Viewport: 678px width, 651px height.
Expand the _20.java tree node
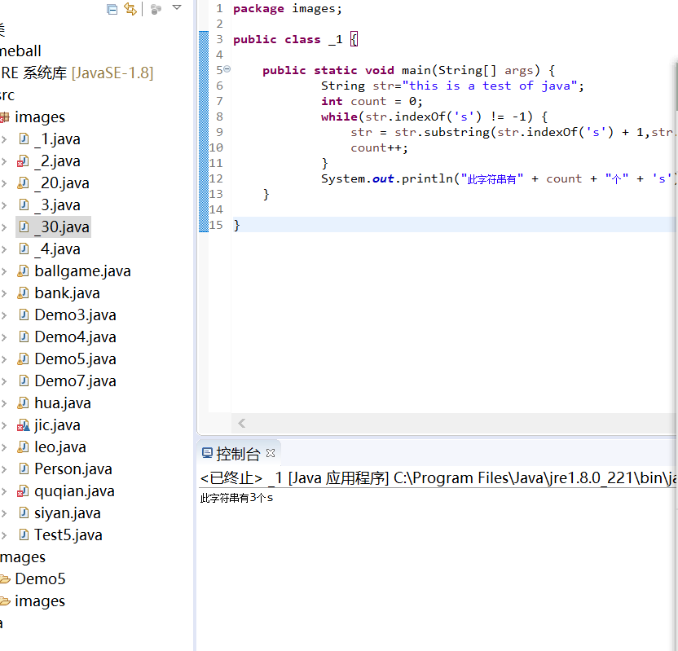pos(4,183)
